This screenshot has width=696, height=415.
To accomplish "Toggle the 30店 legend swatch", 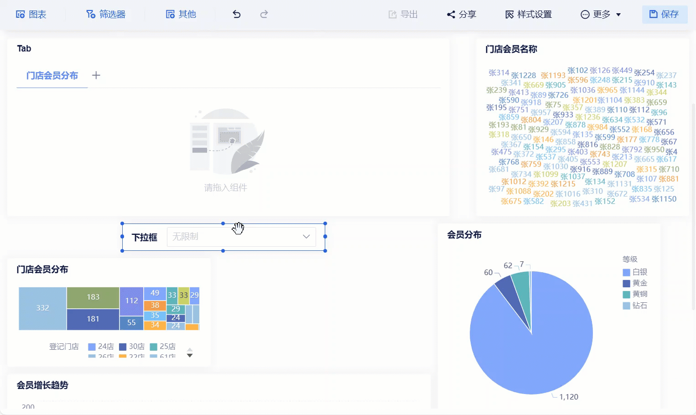I will click(123, 347).
